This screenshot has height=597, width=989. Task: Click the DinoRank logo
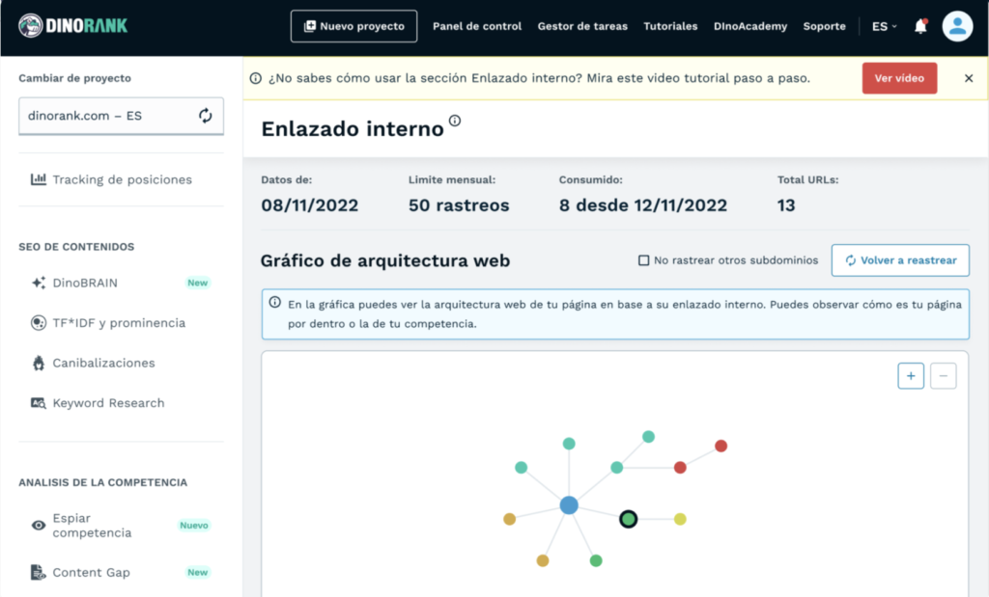(72, 27)
